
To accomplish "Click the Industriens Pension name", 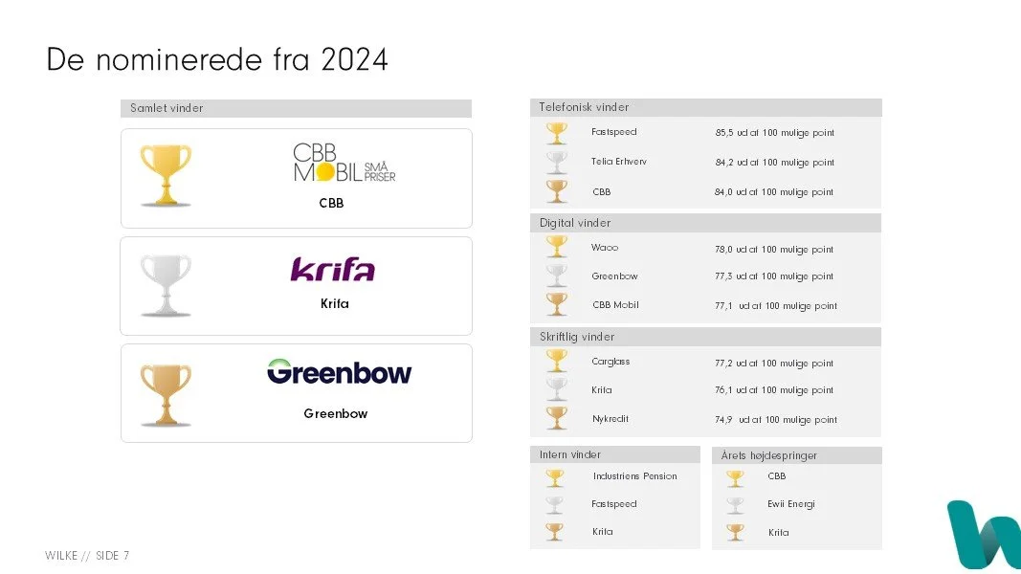I will [634, 475].
